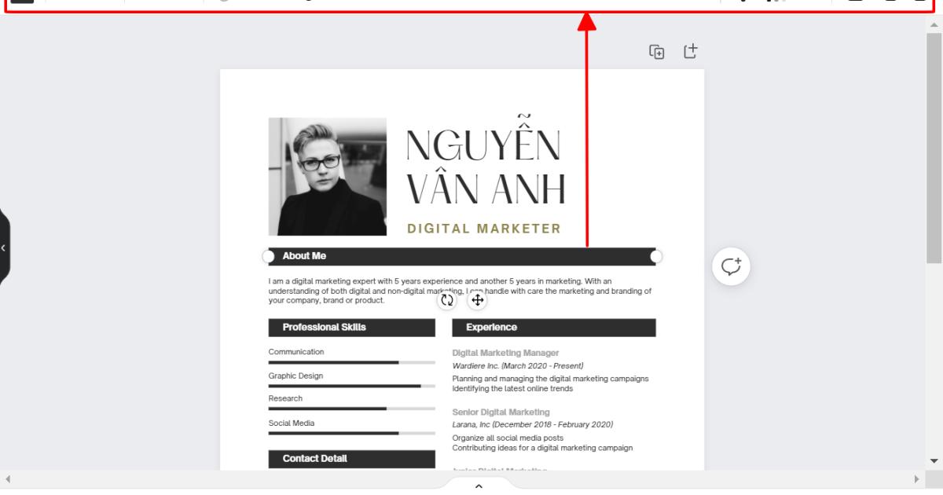This screenshot has height=495, width=943.
Task: Click the move handle below the About Me text
Action: [x=477, y=300]
